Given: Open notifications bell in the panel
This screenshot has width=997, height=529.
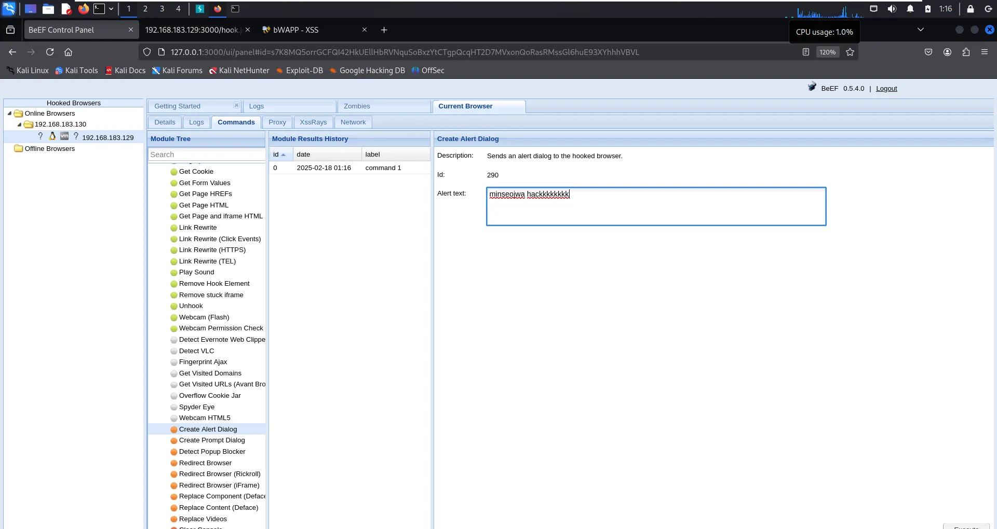Looking at the screenshot, I should [910, 9].
